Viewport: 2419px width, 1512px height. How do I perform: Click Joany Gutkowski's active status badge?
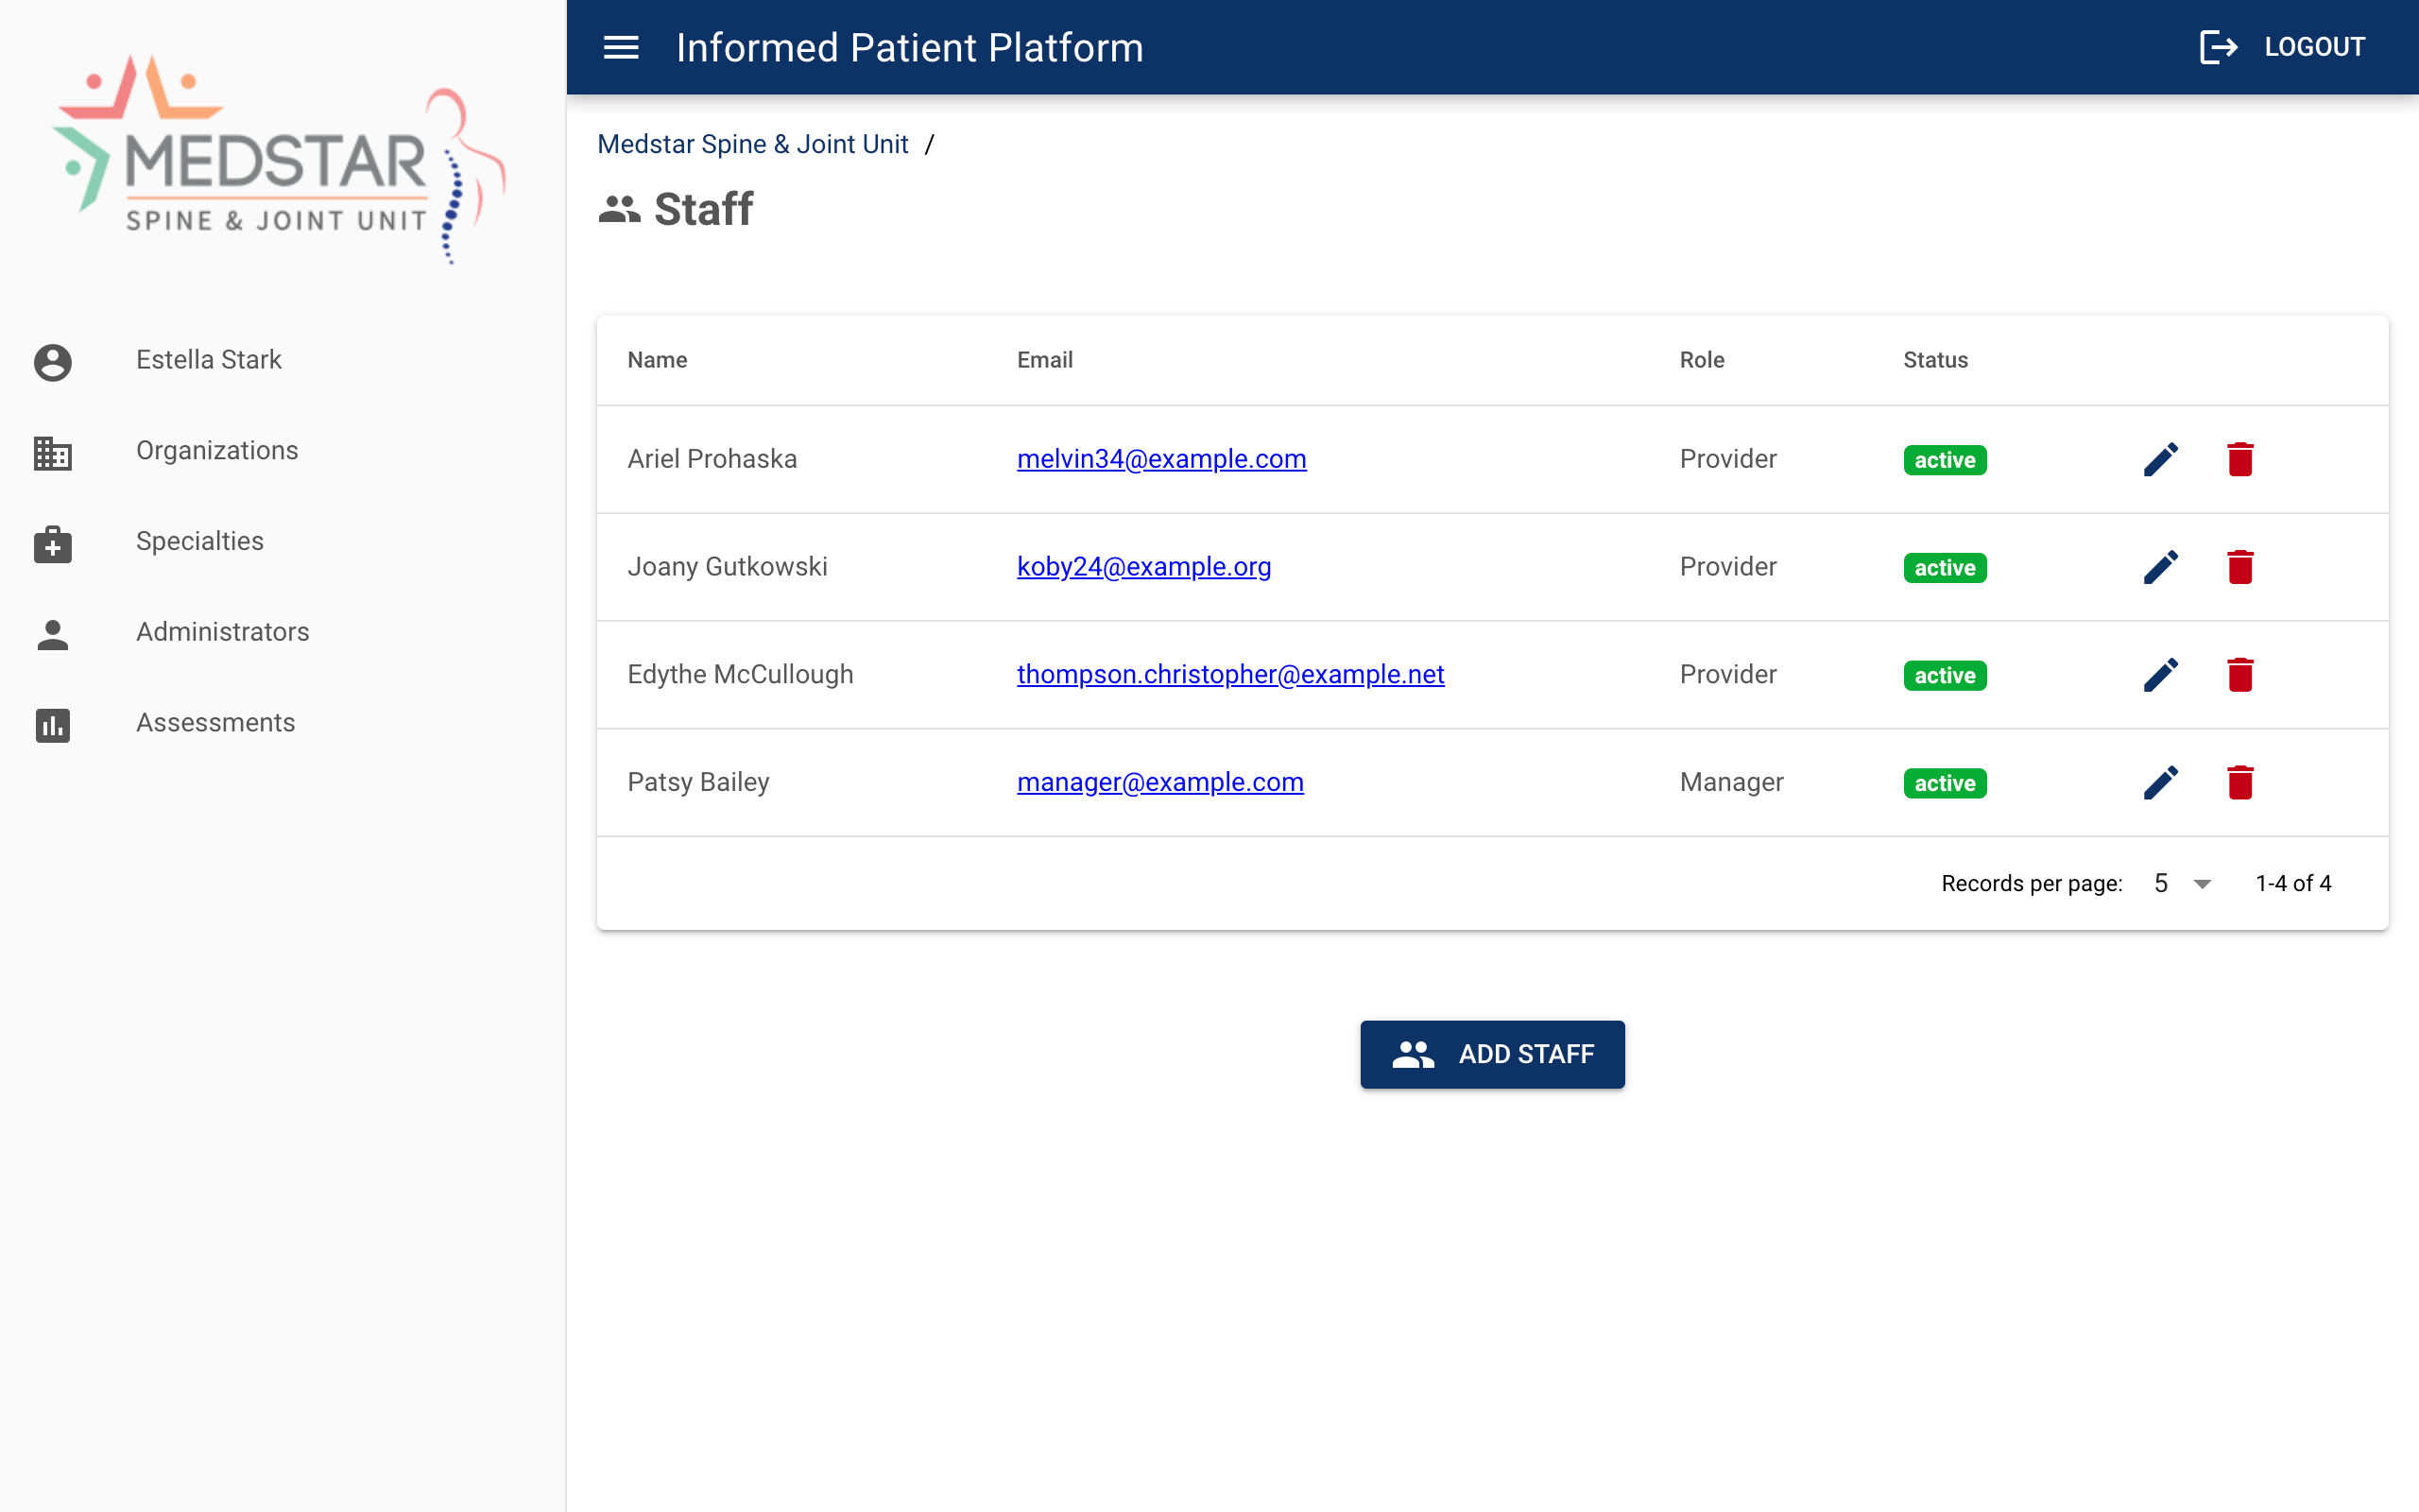click(1945, 568)
